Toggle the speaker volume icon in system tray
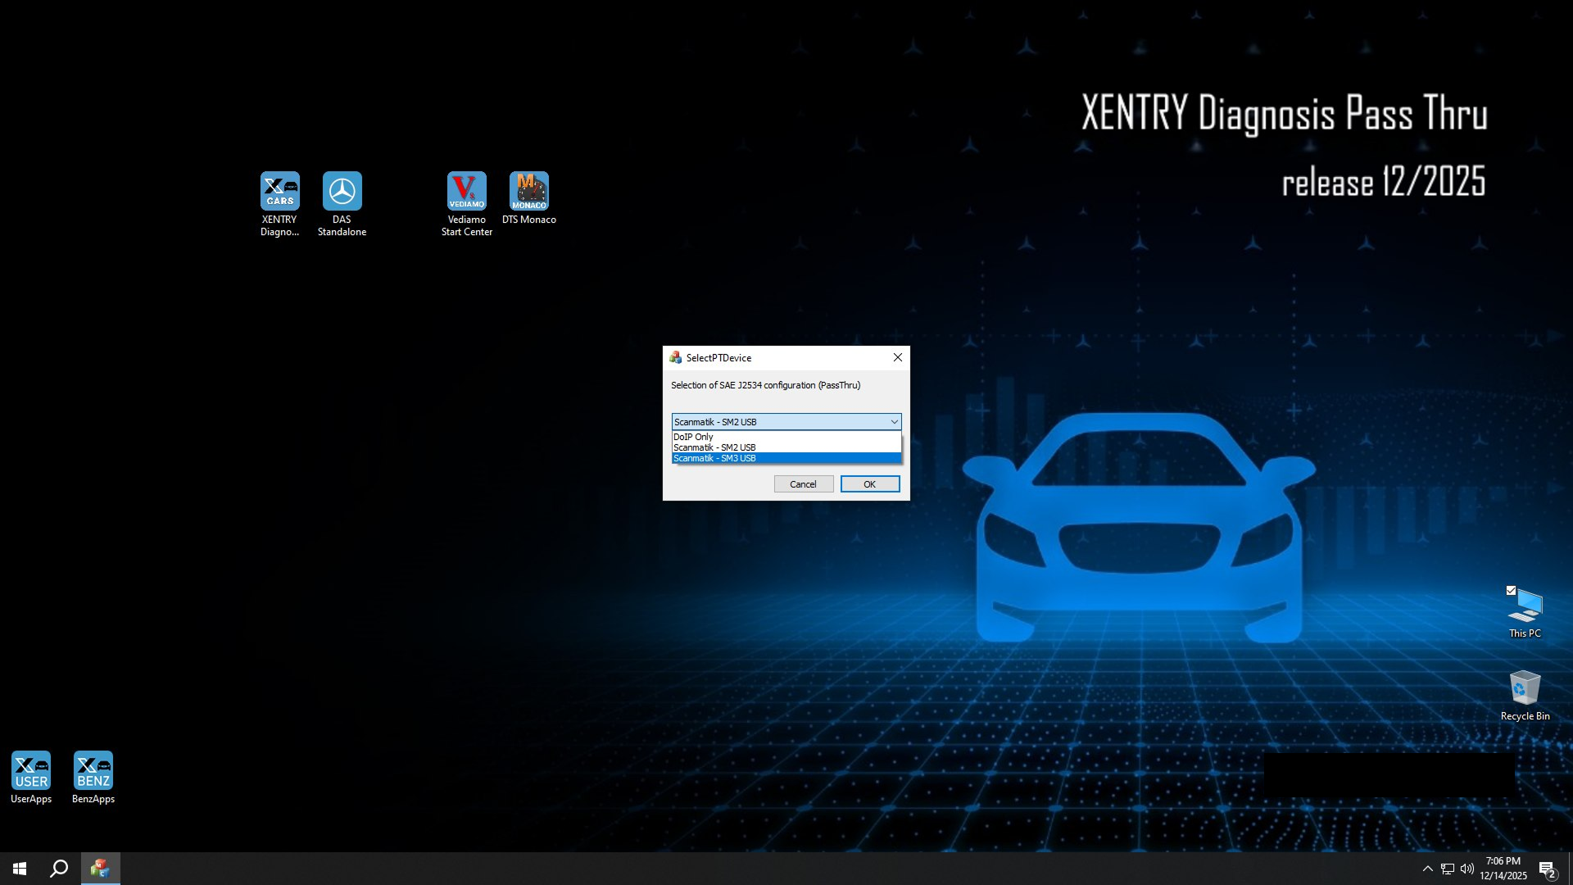 point(1466,869)
